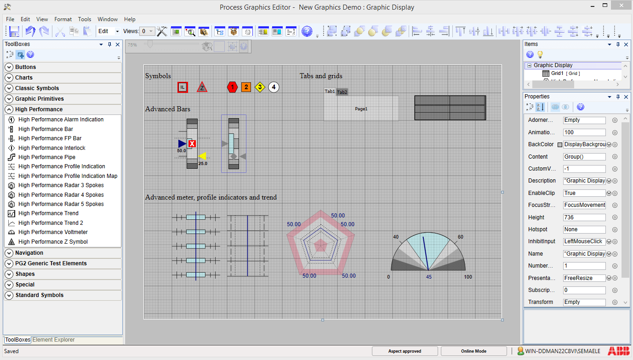Toggle auto-hide with the ToolBoxes panel pin
Screen dimensions: 633x360
click(x=109, y=44)
